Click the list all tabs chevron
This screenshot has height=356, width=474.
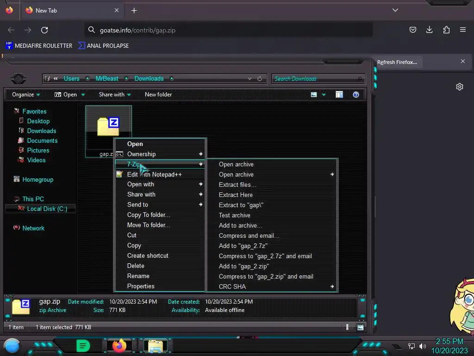click(395, 10)
